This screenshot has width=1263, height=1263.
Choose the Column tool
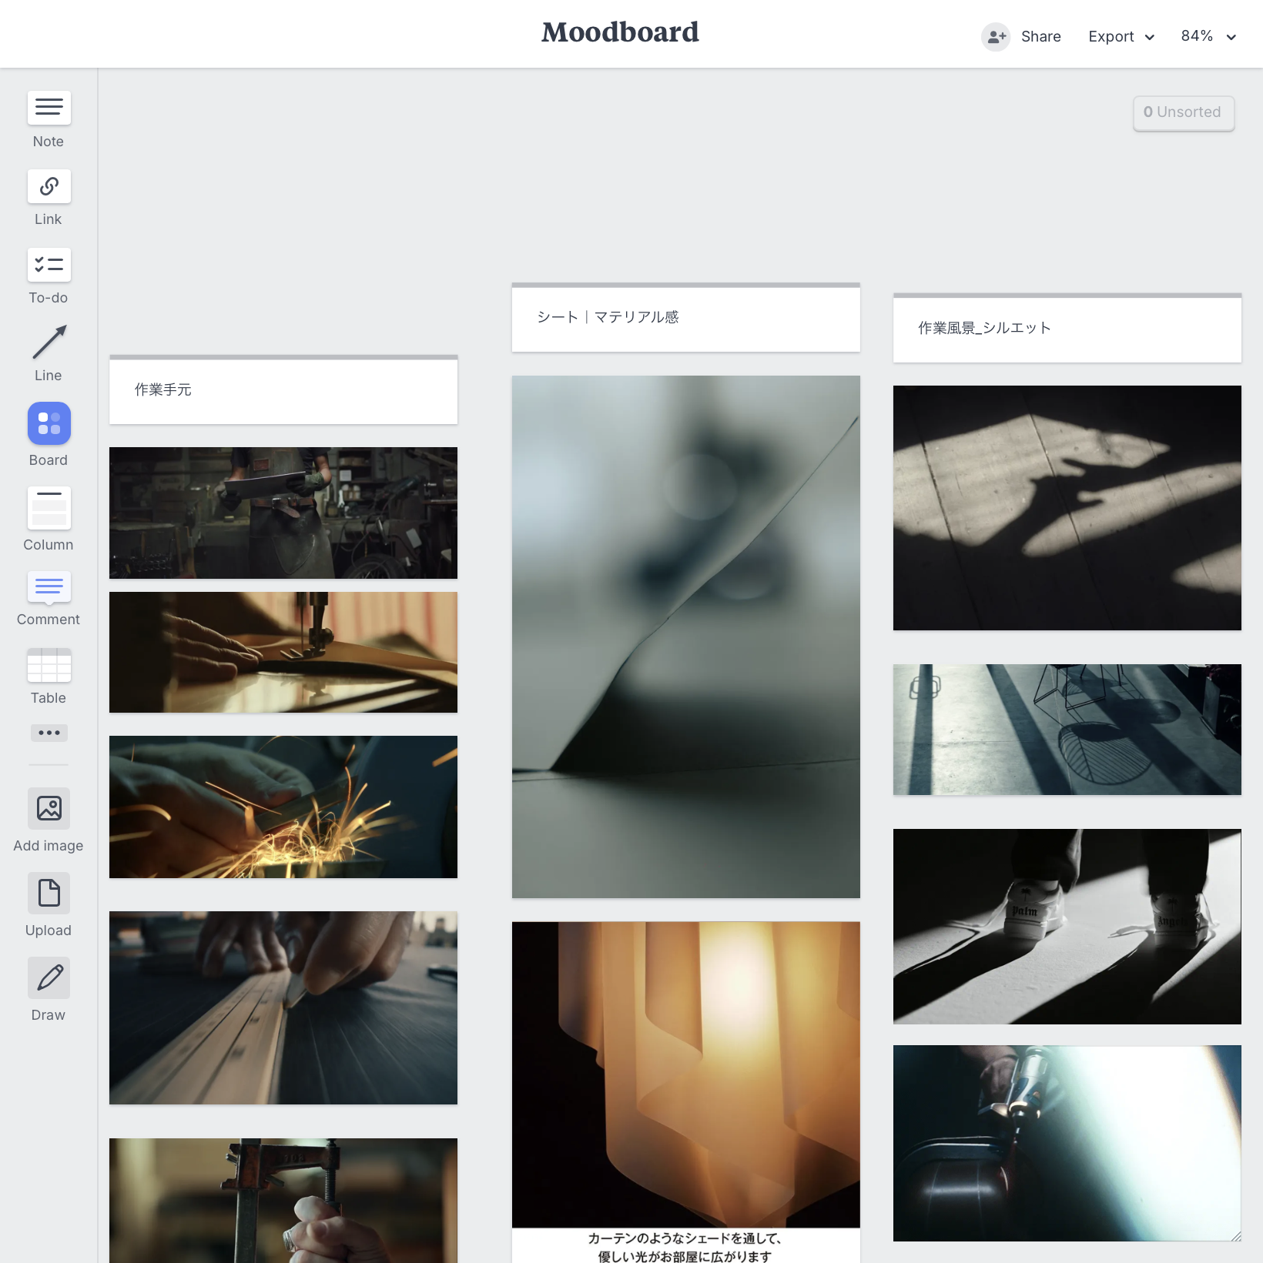pyautogui.click(x=49, y=508)
